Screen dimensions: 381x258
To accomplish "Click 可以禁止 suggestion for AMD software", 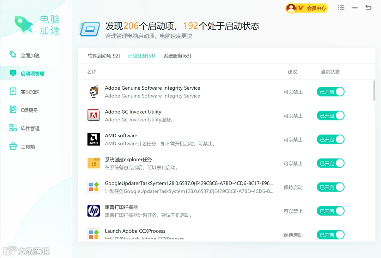I will (293, 139).
